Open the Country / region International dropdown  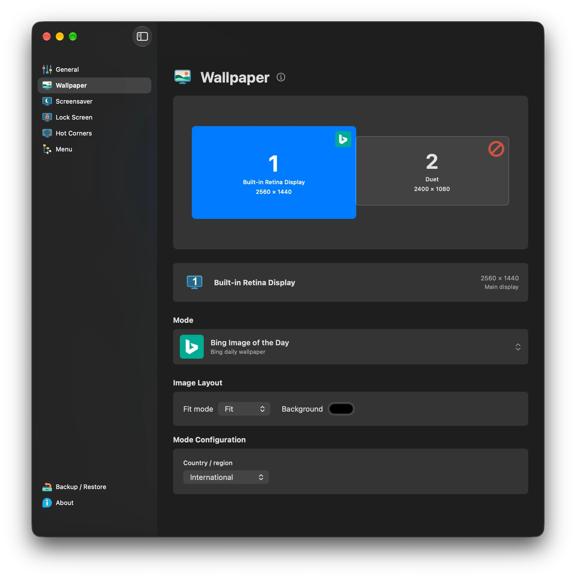226,477
